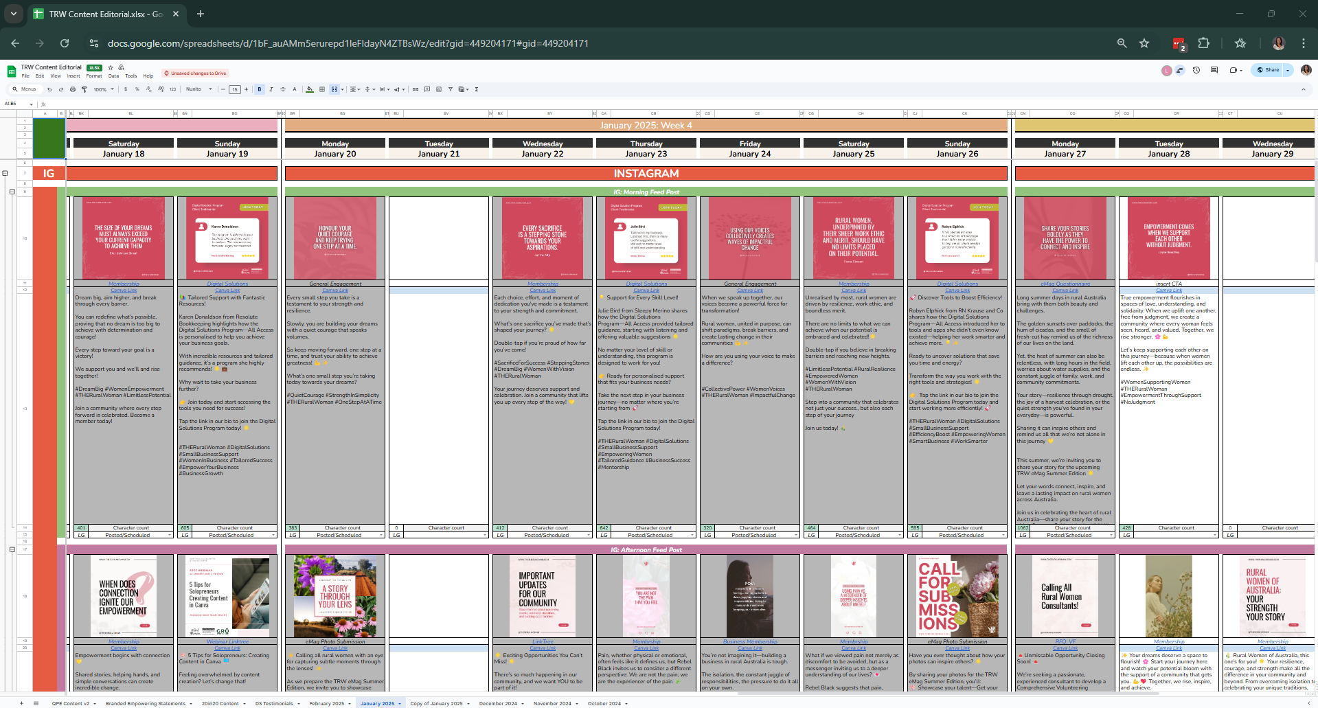Open the cell borders tool

click(322, 89)
